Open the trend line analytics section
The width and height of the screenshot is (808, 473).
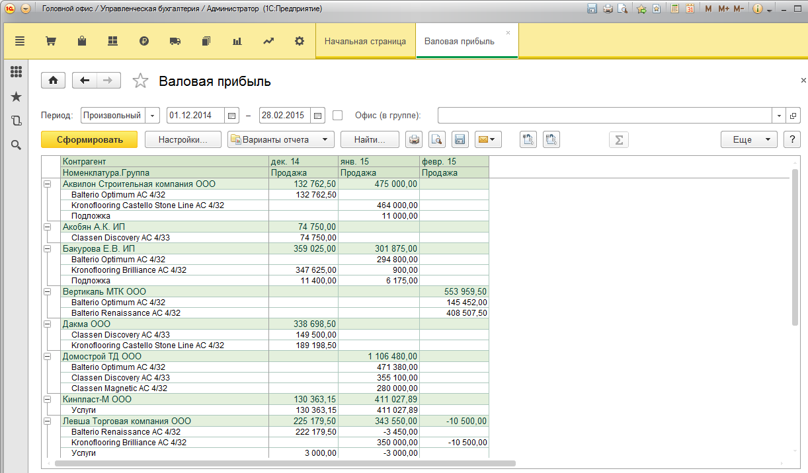click(x=268, y=41)
